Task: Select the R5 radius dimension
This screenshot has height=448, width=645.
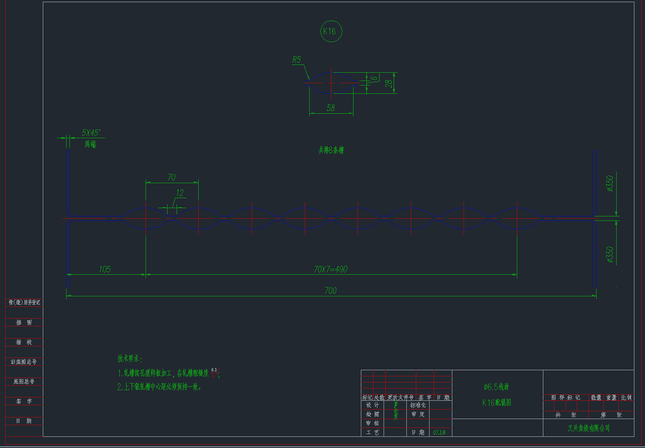Action: click(296, 59)
